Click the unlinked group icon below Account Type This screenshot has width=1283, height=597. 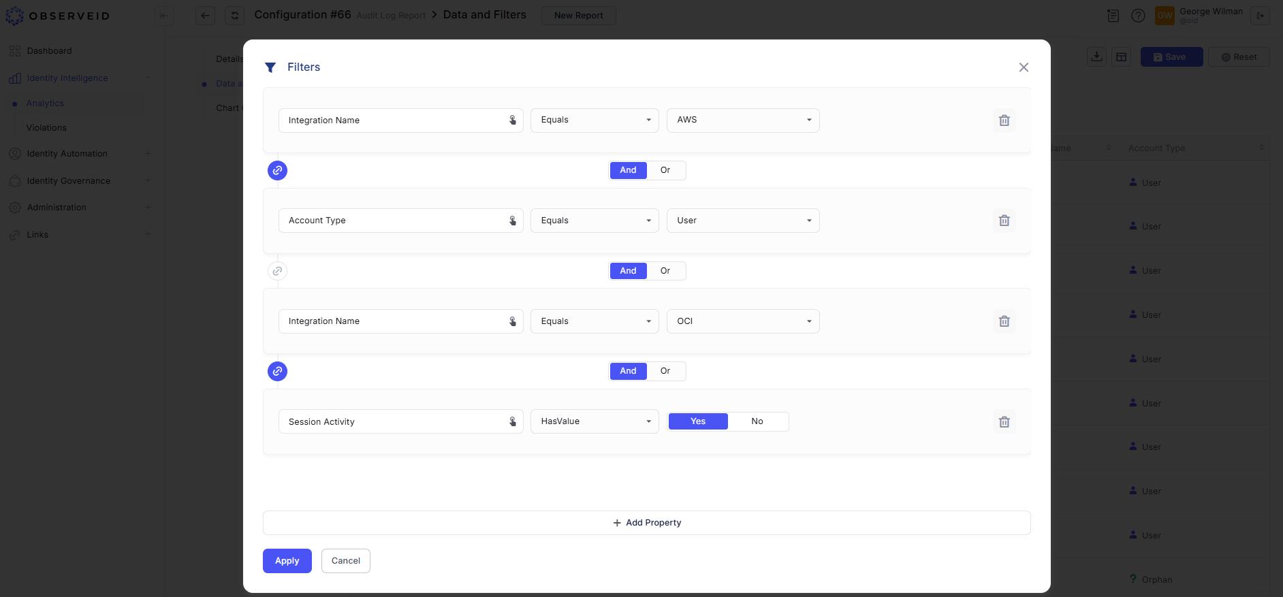coord(277,271)
